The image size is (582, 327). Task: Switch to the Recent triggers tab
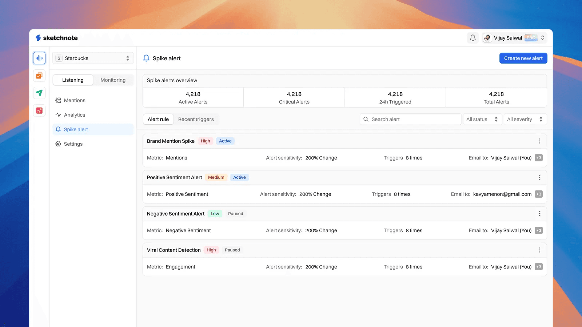click(196, 119)
